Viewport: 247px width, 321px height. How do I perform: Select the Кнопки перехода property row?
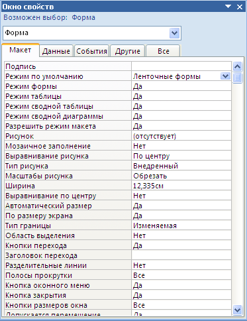point(118,245)
